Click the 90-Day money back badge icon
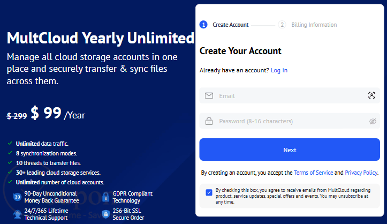The width and height of the screenshot is (387, 224). coord(17,197)
